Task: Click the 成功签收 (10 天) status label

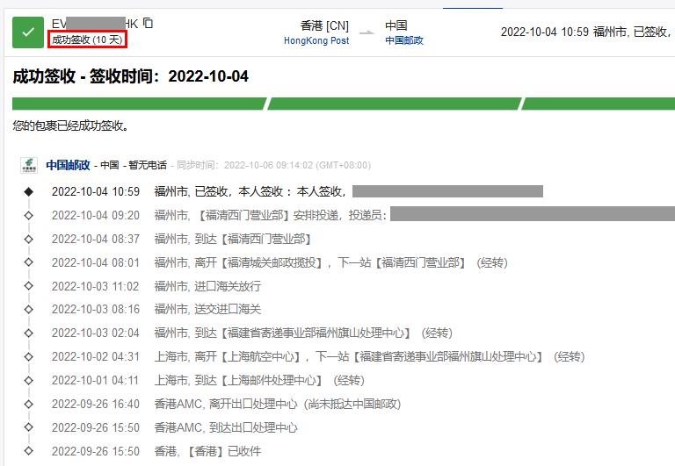Action: pyautogui.click(x=87, y=39)
